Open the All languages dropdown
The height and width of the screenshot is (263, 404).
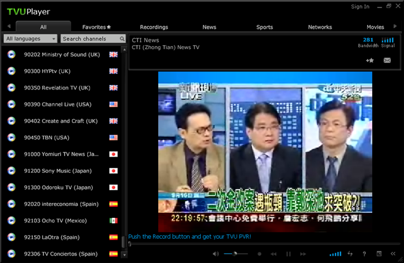pyautogui.click(x=31, y=39)
